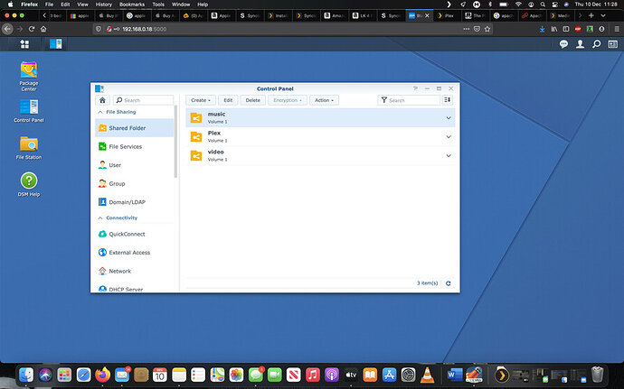Open Firefox downloads arrow icon
624x389 pixels.
[542, 29]
